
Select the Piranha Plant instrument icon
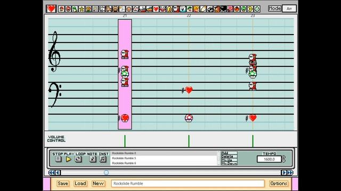click(163, 9)
